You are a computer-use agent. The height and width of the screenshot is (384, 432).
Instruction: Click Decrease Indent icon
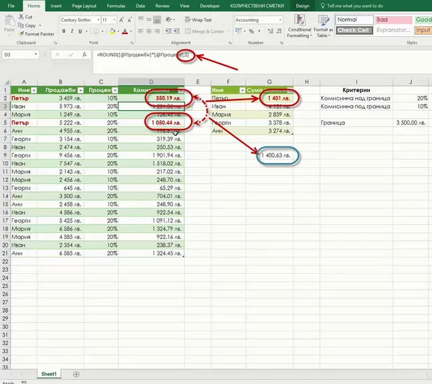pyautogui.click(x=168, y=31)
